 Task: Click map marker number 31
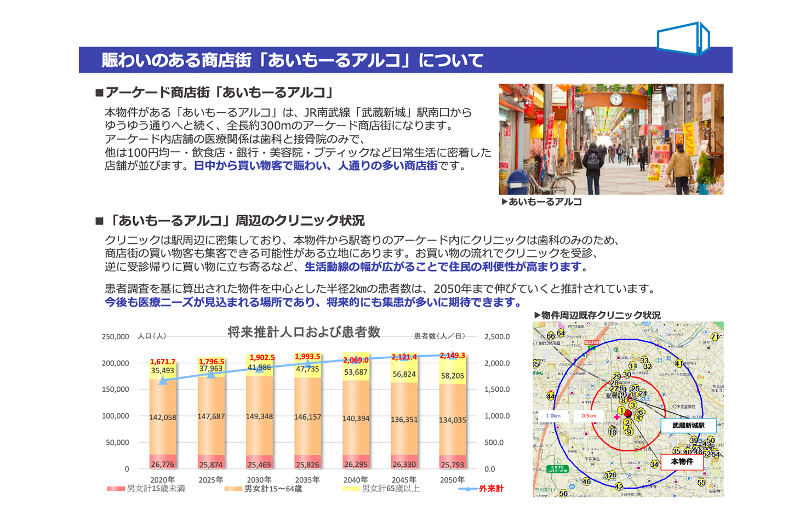(632, 365)
